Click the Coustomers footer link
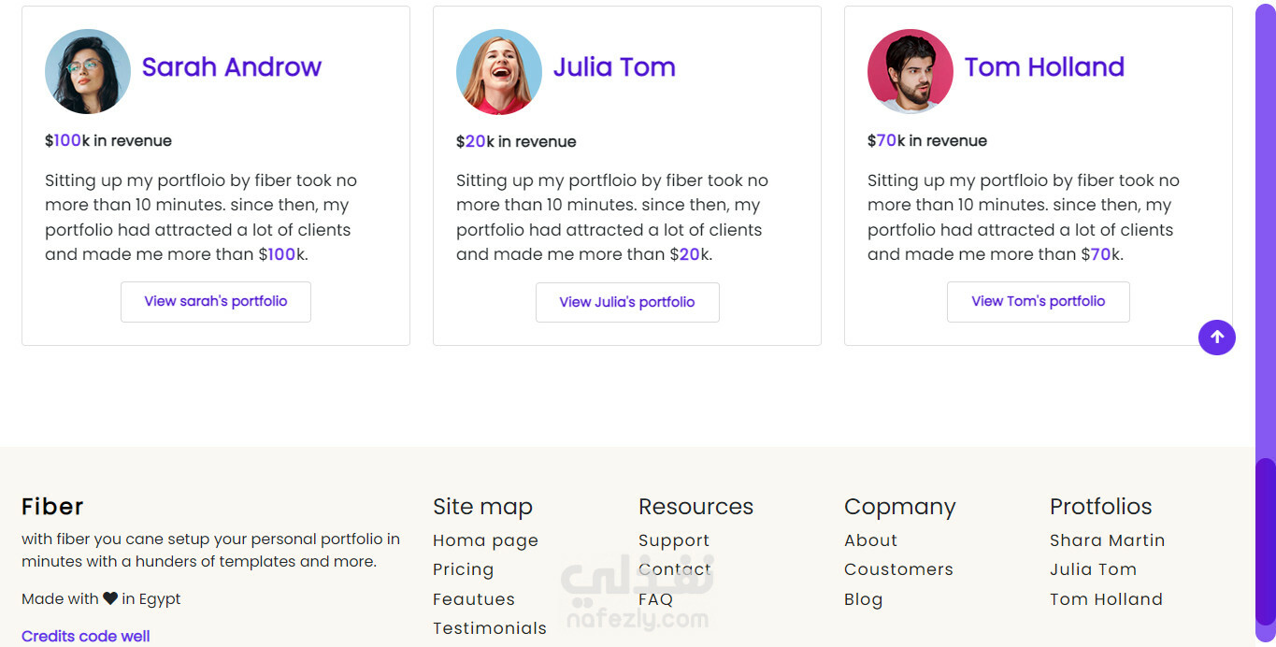 pos(898,569)
